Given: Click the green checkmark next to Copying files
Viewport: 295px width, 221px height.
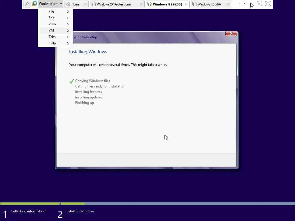Looking at the screenshot, I should 71,81.
